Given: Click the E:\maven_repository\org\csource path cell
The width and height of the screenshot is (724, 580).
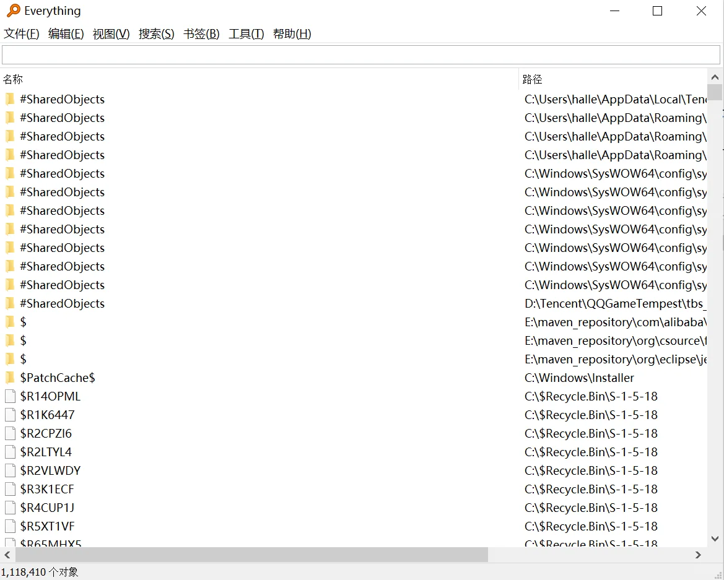Looking at the screenshot, I should click(616, 340).
